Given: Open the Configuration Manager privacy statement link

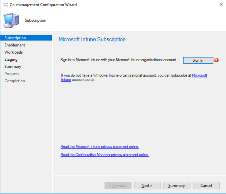Looking at the screenshot, I should 105,155.
